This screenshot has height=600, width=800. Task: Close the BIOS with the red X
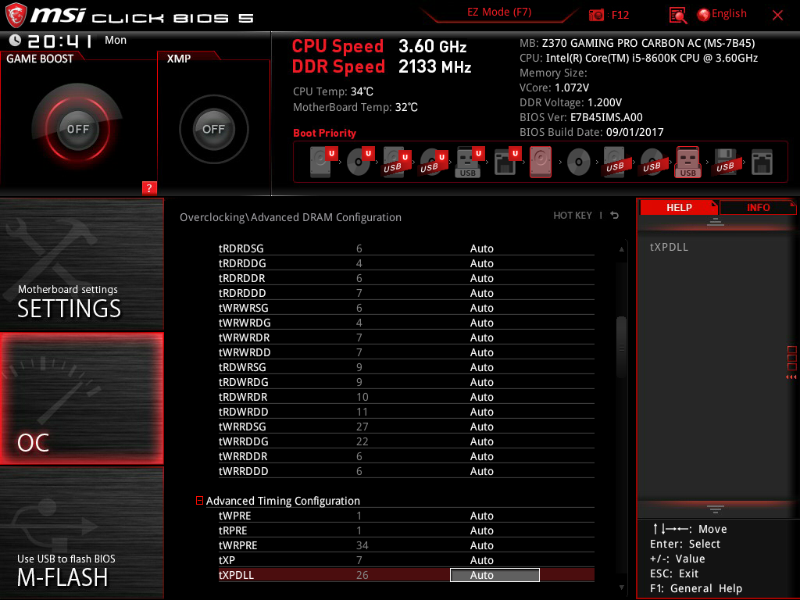[x=777, y=16]
